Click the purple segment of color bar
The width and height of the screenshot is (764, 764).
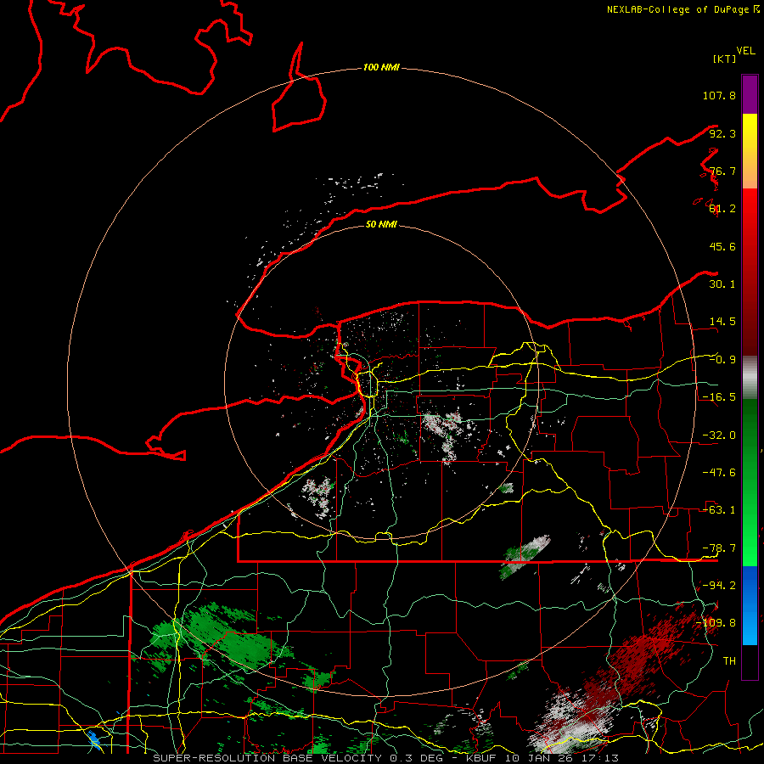750,94
